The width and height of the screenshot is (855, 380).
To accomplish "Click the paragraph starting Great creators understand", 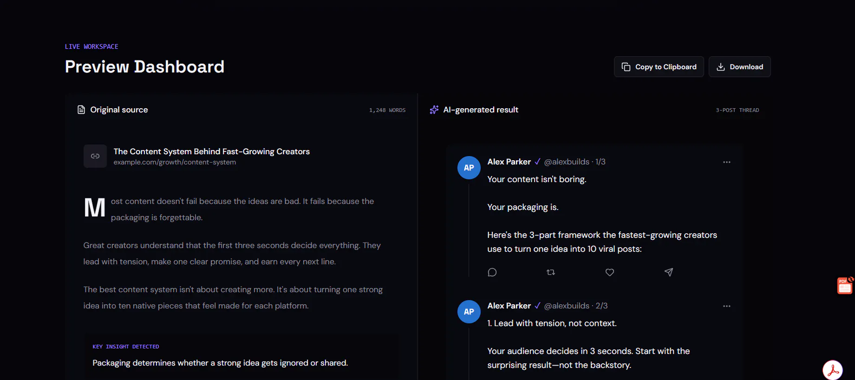I will click(x=232, y=253).
